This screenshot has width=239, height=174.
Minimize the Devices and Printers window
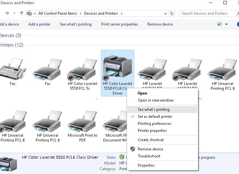(x=211, y=3)
